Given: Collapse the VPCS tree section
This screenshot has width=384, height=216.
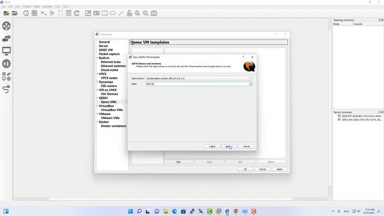Looking at the screenshot, I should [x=97, y=74].
